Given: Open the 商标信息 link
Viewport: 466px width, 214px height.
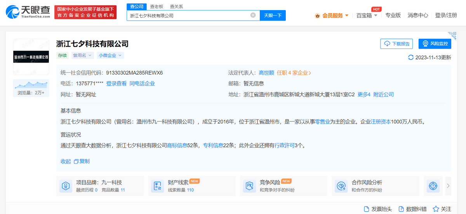Looking at the screenshot, I should (x=177, y=145).
